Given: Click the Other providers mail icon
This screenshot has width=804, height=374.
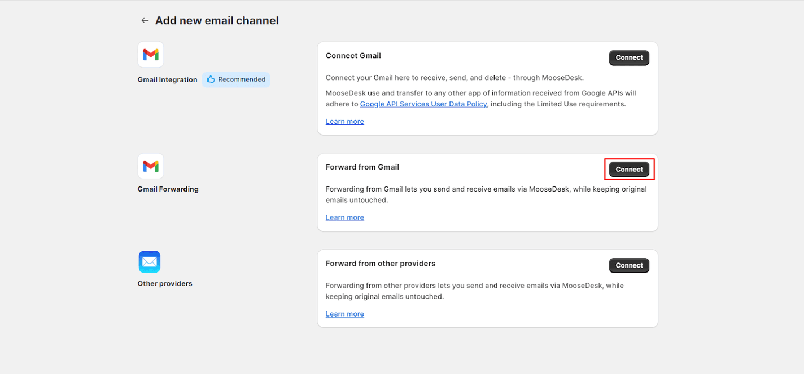Looking at the screenshot, I should click(x=150, y=262).
